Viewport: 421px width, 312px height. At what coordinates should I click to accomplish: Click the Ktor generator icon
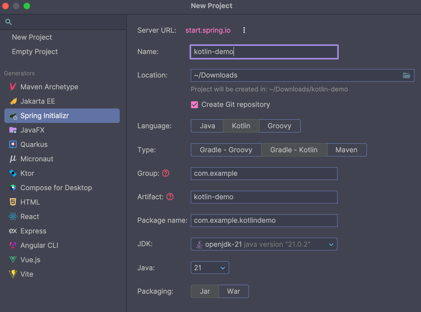coord(13,173)
